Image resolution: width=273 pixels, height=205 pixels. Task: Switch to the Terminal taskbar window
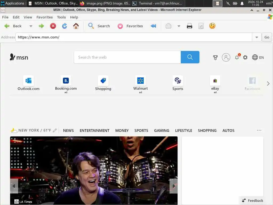[x=158, y=3]
